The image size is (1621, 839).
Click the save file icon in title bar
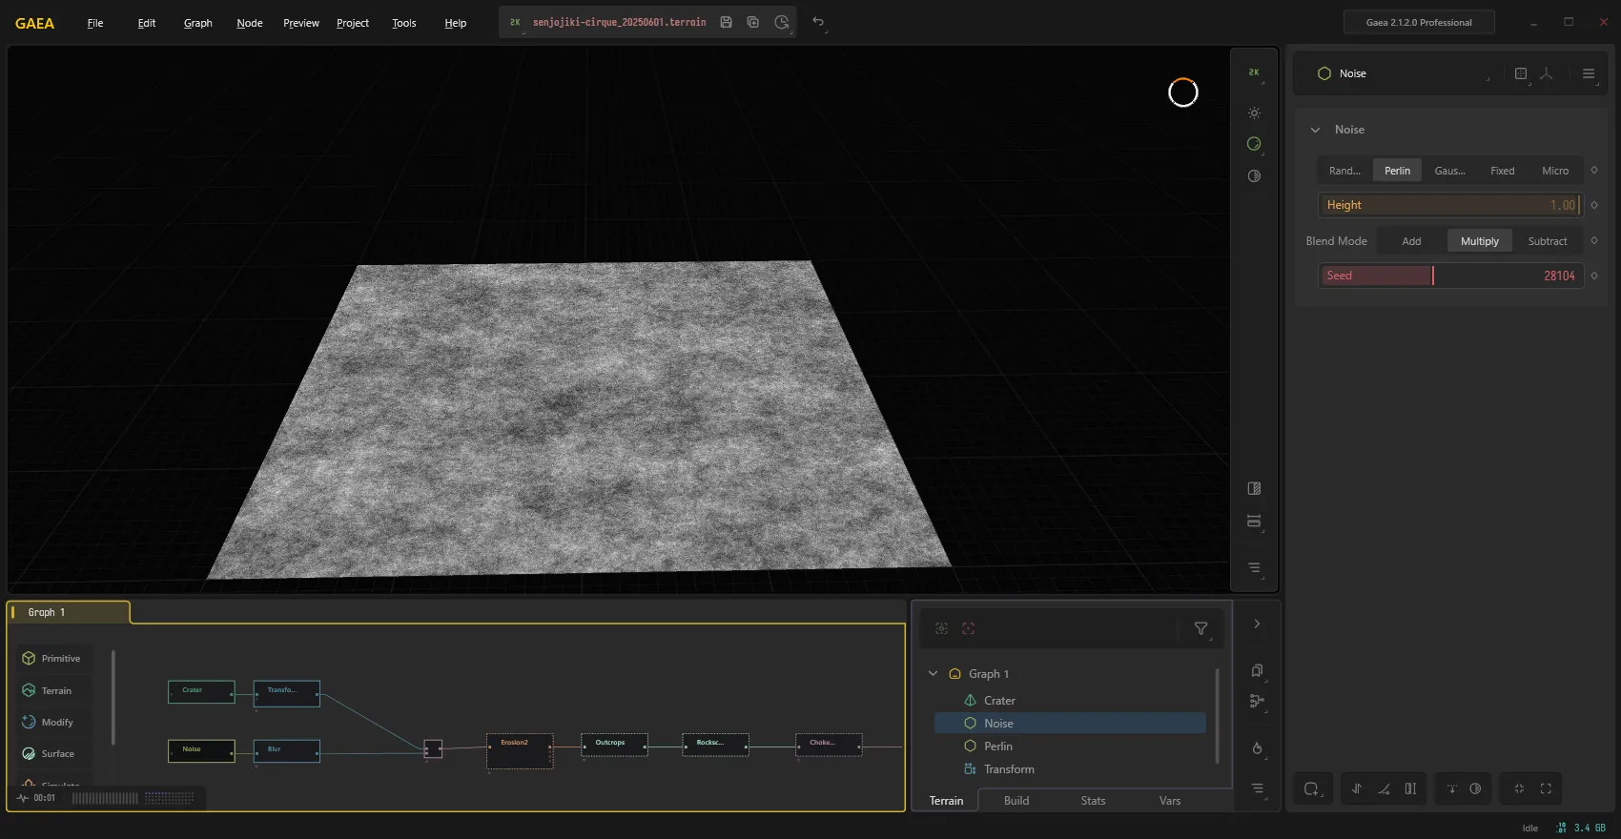tap(726, 22)
